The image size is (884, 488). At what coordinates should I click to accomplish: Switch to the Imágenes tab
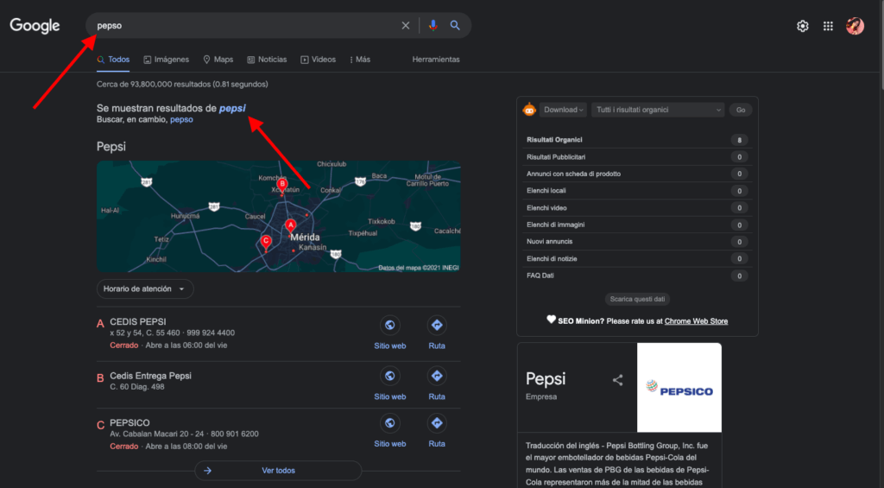click(167, 60)
